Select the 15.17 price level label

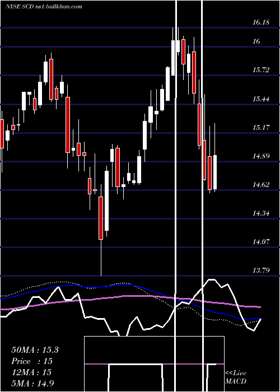[261, 128]
